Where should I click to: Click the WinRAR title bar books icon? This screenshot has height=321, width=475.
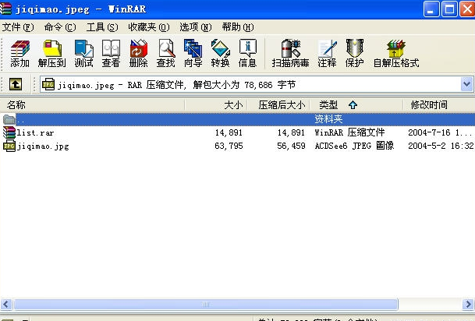(5, 9)
